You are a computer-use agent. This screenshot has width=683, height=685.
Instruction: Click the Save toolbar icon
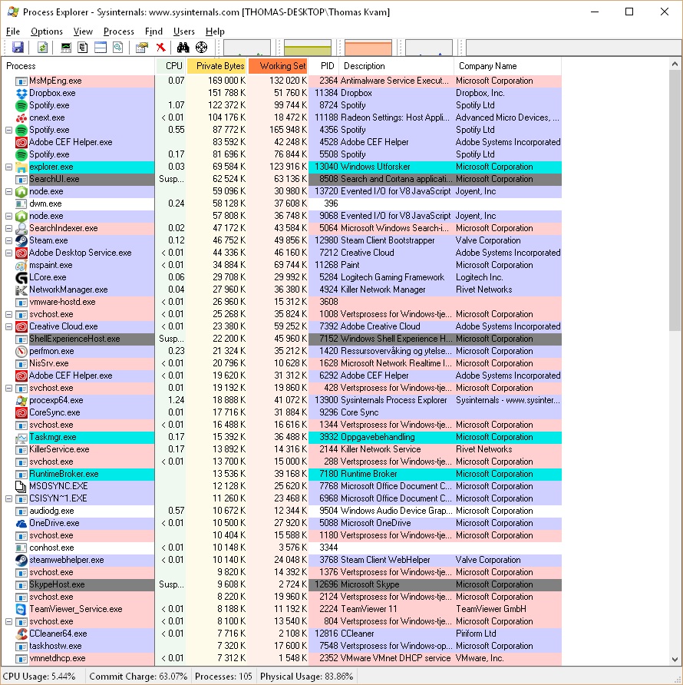(x=18, y=47)
